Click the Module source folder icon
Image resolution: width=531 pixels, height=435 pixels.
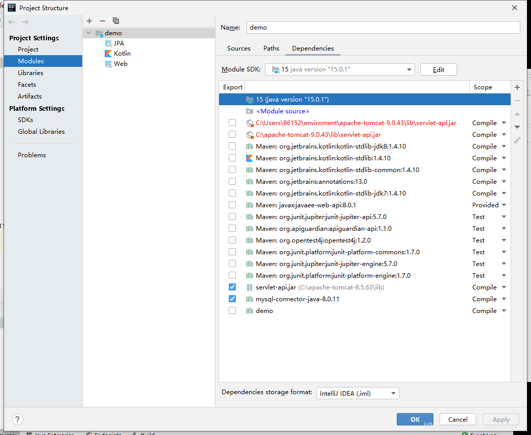click(x=250, y=111)
